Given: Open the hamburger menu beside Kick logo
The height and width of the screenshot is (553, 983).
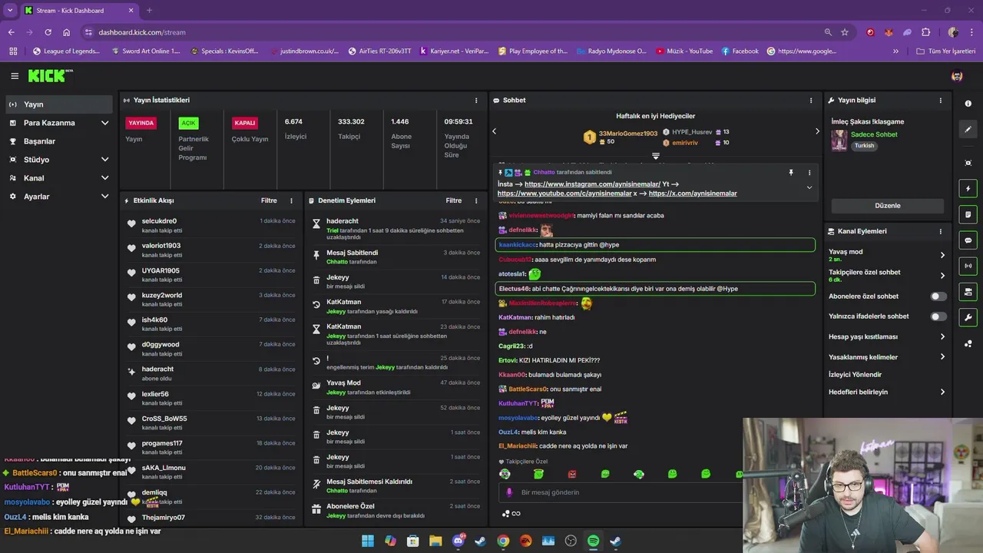Looking at the screenshot, I should pos(15,76).
